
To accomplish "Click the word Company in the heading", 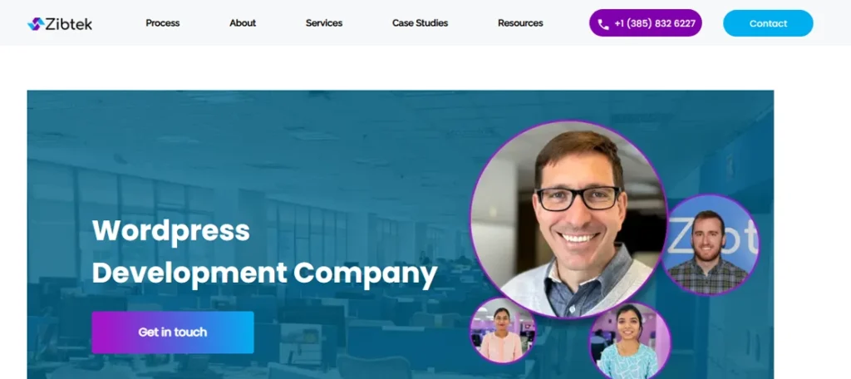I will coord(366,274).
